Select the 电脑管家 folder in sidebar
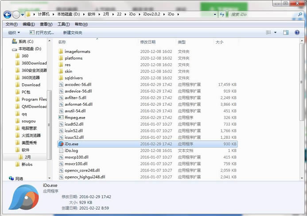Screen dimensions: 307x216 [x=26, y=128]
